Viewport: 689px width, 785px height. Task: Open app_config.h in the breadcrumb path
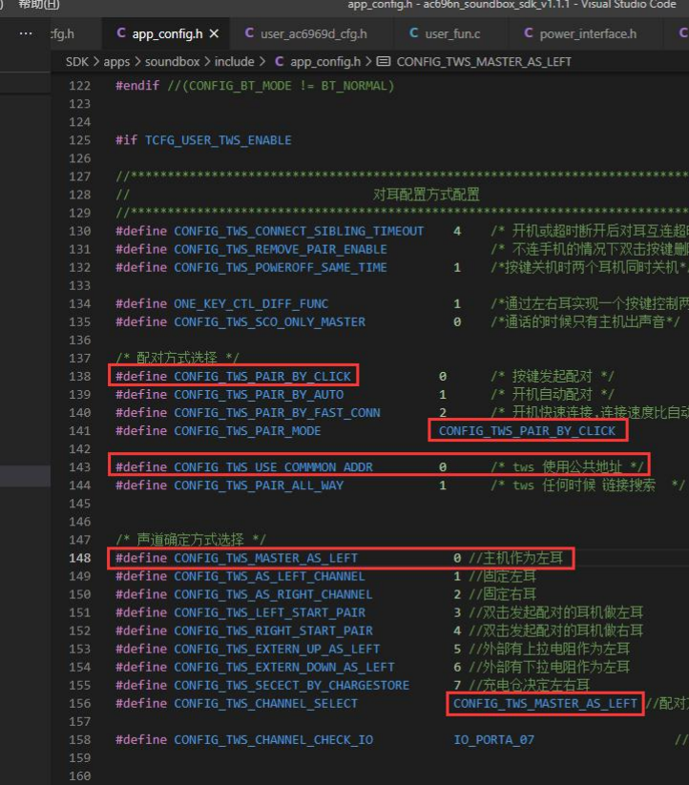[325, 62]
